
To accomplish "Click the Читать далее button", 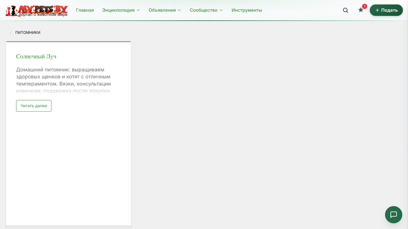I will click(x=34, y=106).
